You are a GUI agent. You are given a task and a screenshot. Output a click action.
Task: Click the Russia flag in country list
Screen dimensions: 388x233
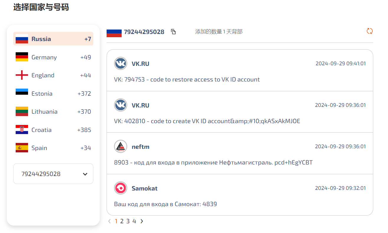tap(22, 39)
